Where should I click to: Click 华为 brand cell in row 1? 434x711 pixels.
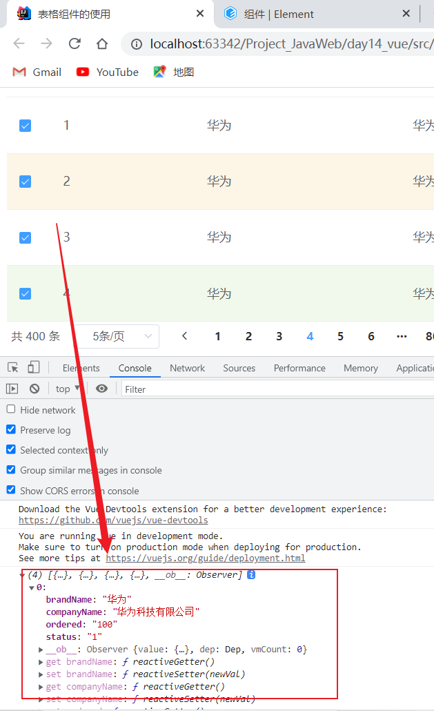pos(219,125)
